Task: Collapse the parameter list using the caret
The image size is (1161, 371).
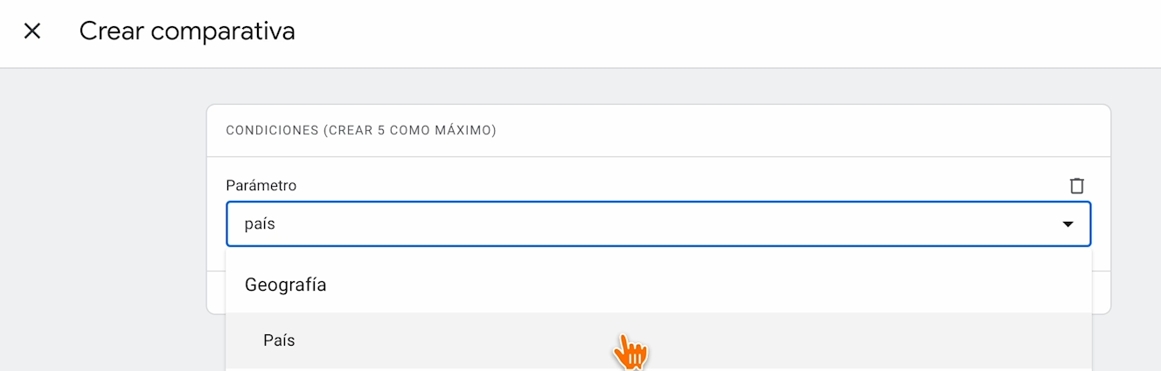Action: pos(1067,224)
